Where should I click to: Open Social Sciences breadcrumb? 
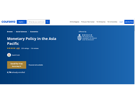point(21,32)
